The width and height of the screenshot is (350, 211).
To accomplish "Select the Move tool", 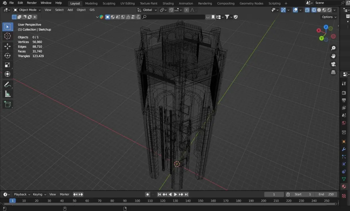I will (x=8, y=46).
